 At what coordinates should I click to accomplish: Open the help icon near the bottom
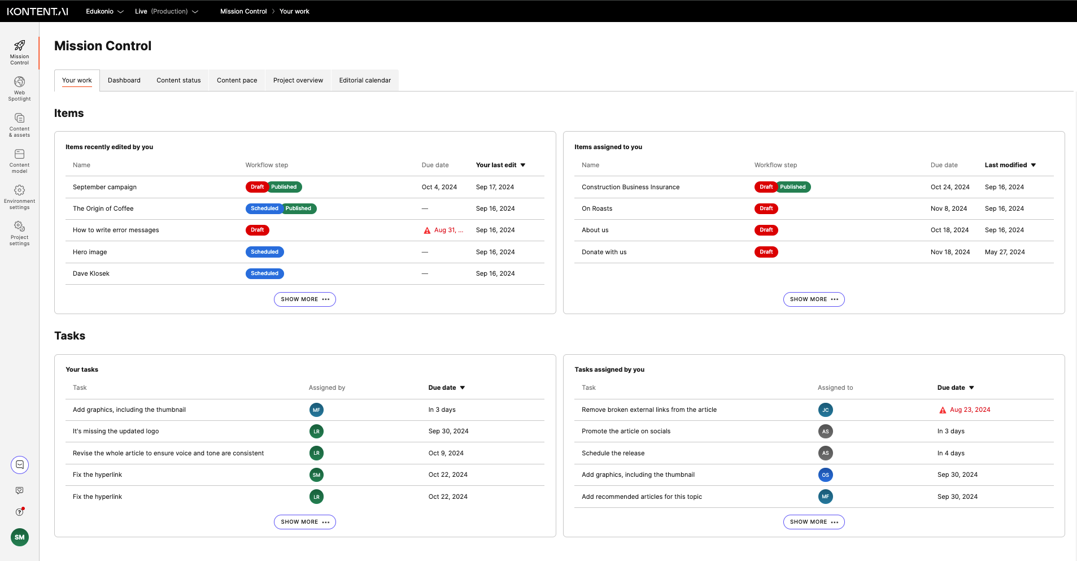(19, 512)
